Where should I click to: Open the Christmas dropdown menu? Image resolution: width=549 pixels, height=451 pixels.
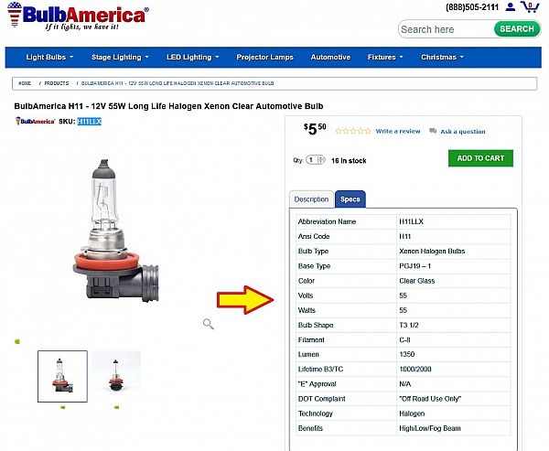442,57
